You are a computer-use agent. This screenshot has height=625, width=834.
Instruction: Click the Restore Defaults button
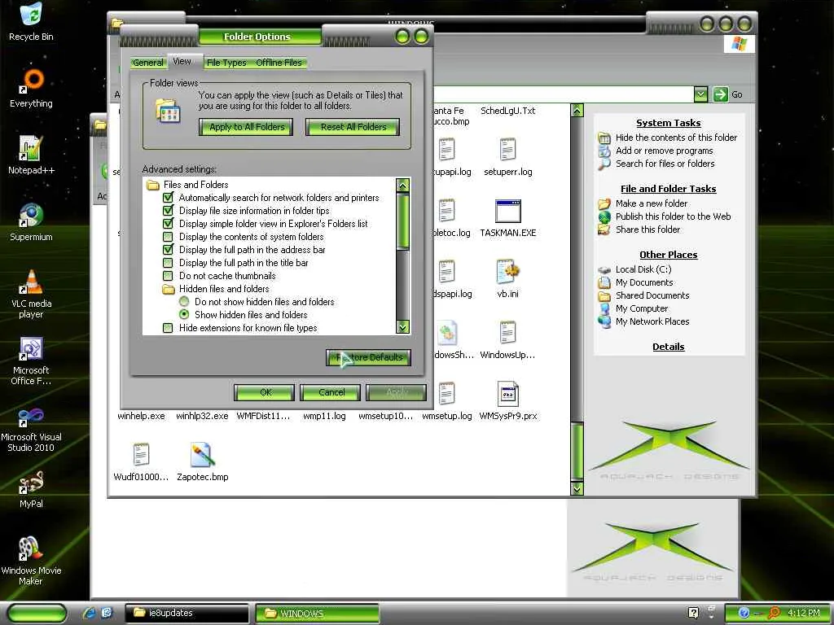(369, 357)
